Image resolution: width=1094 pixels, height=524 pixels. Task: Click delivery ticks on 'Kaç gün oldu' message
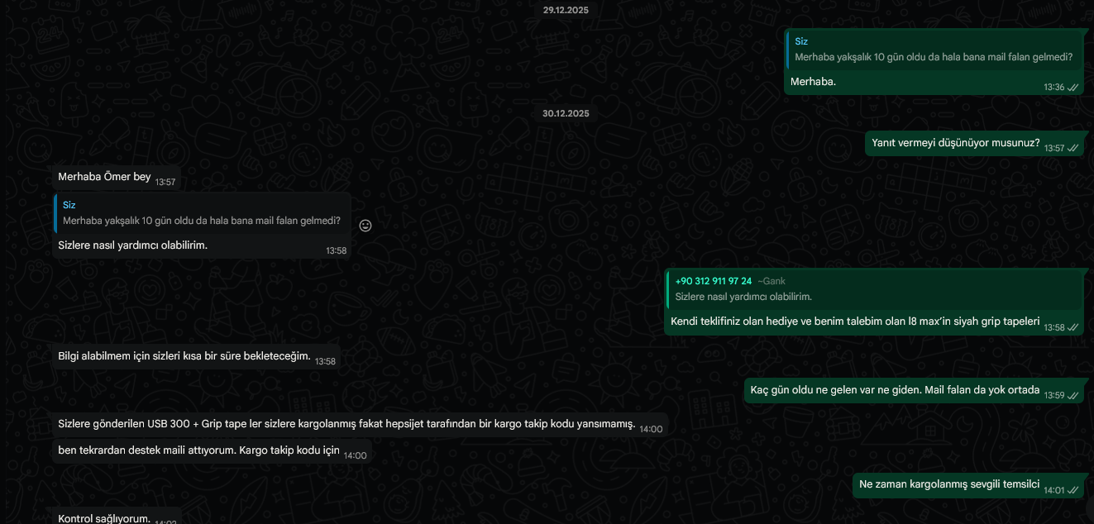1073,395
